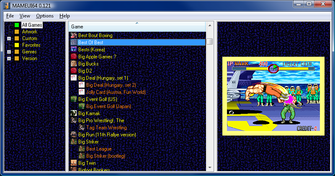Select Bestri (Korea) in the list
335x176 pixels.
coord(91,50)
